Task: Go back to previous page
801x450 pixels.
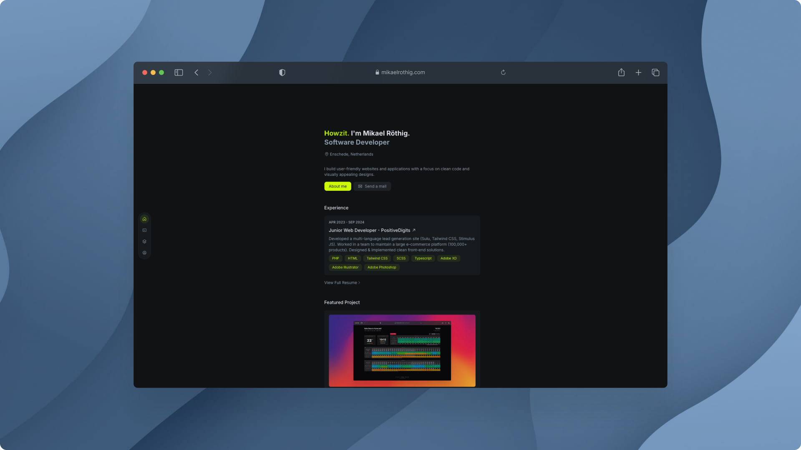Action: [x=196, y=72]
